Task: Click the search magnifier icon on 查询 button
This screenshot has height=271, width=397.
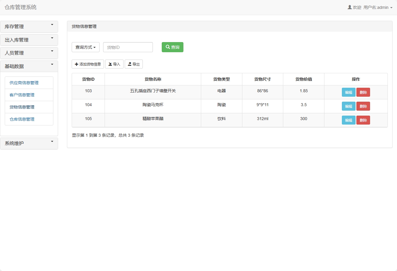Action: [x=167, y=47]
